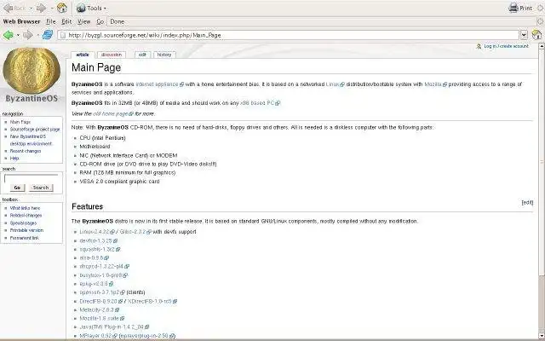Open the DirectFB-0.9.20 link
Viewport: 545px width, 341px height.
[101, 301]
